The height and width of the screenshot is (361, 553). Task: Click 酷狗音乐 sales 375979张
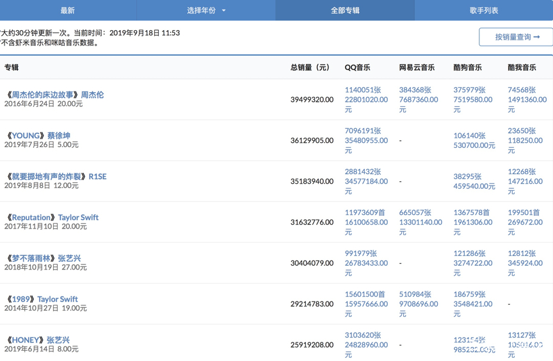tap(469, 90)
